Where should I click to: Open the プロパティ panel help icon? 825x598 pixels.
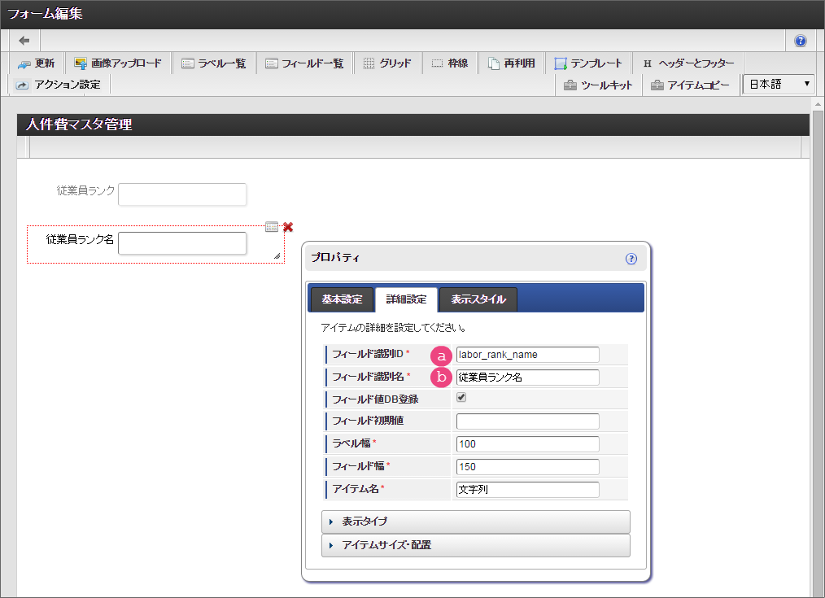click(631, 259)
